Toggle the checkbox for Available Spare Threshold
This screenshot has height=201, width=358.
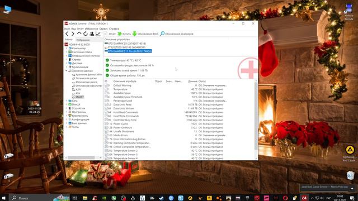coord(106,97)
